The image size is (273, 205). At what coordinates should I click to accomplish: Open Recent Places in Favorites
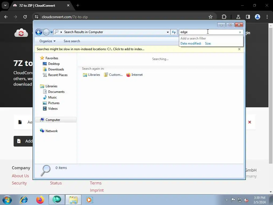click(55, 75)
